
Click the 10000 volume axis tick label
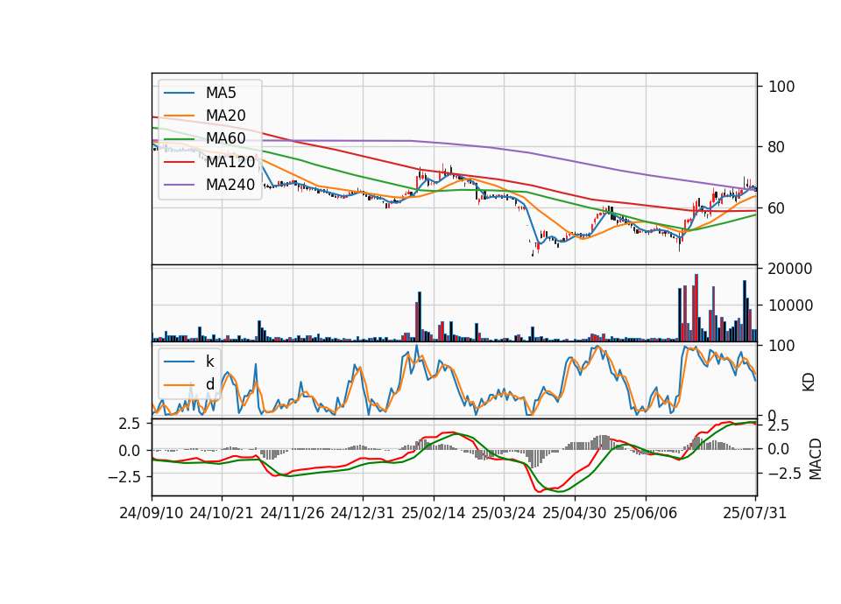pyautogui.click(x=790, y=306)
